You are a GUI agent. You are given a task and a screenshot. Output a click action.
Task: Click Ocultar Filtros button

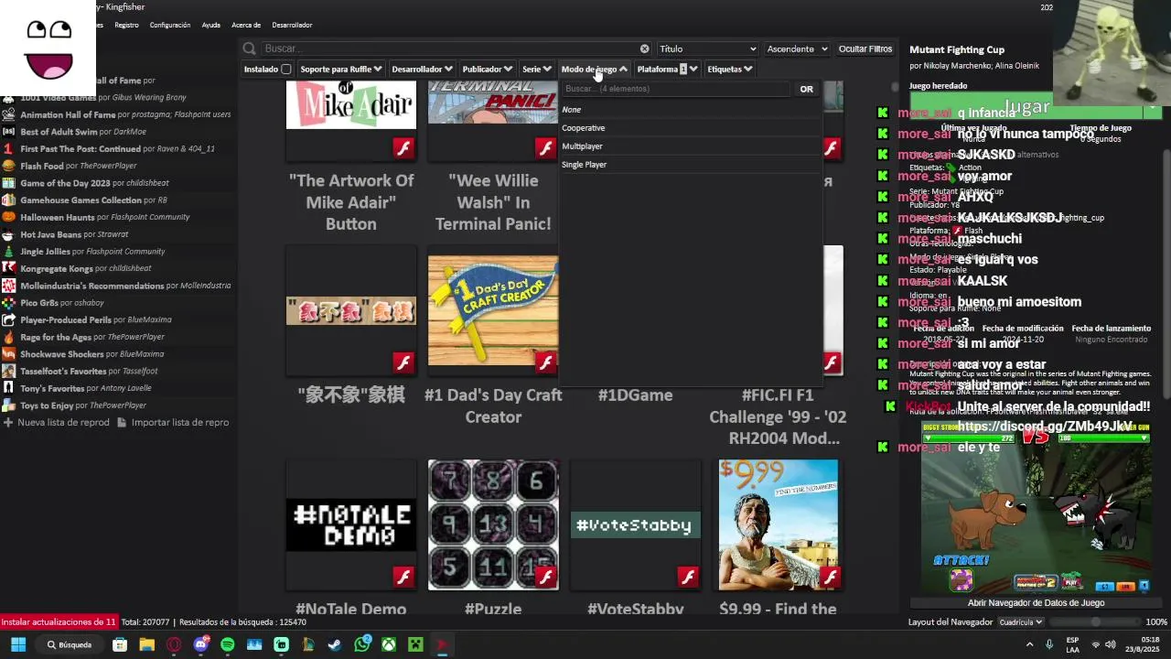tap(865, 49)
